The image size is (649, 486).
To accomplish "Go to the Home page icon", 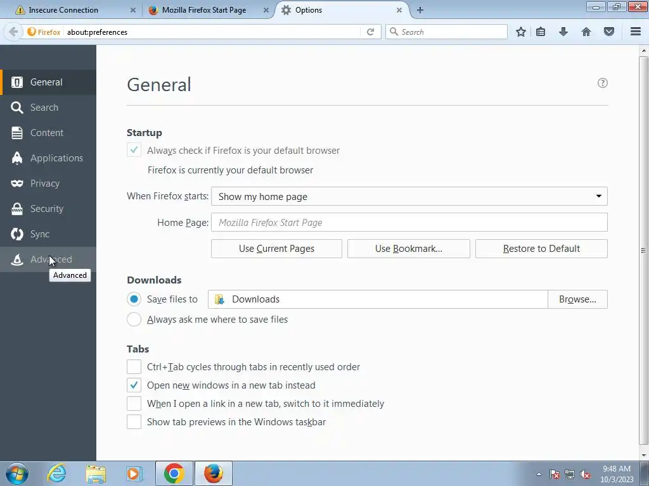I will [x=586, y=32].
